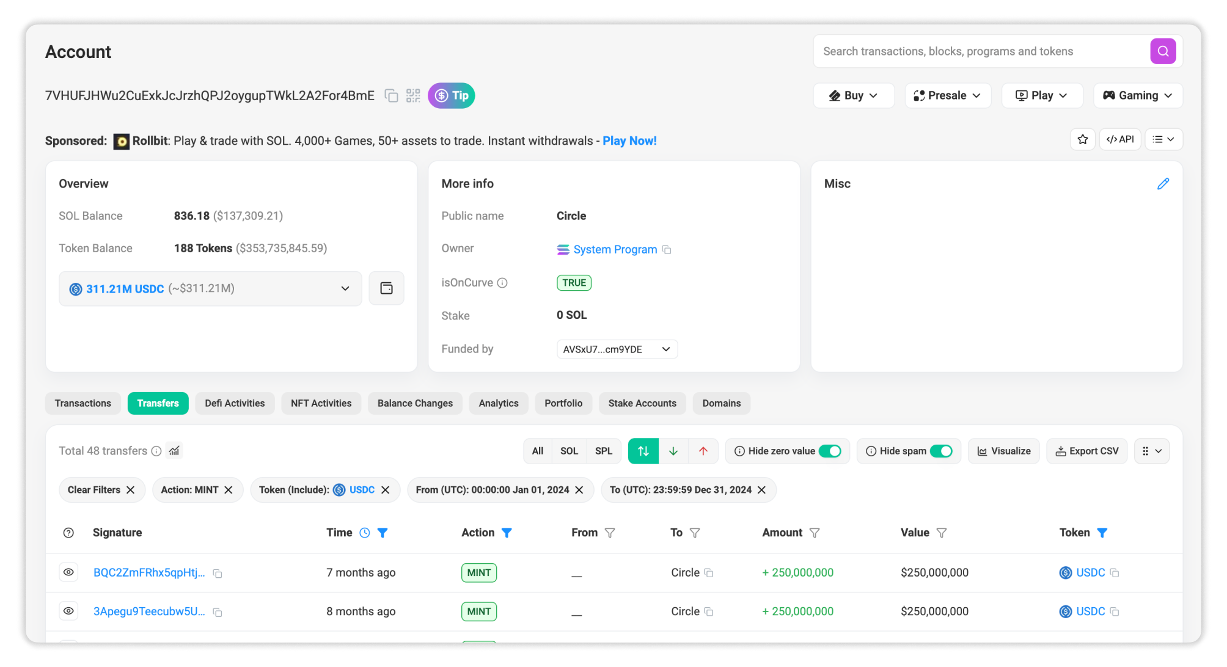Viewport: 1227px width, 667px height.
Task: Expand the Gaming dropdown menu
Action: point(1137,95)
